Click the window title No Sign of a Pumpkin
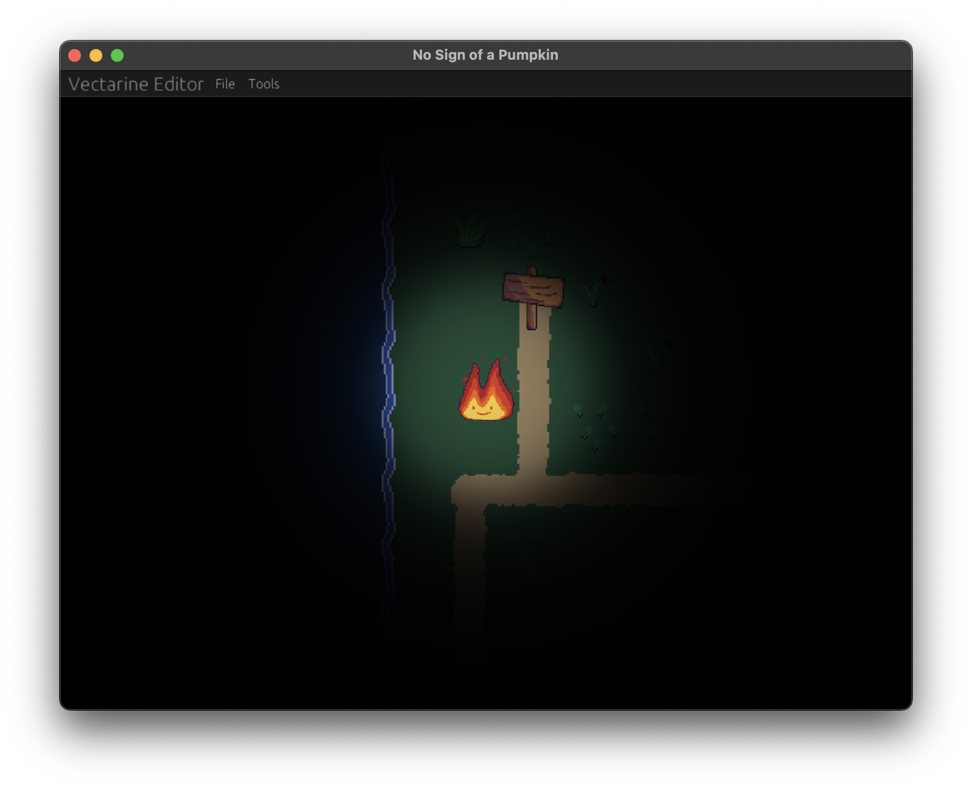Screen dimensions: 972x789 point(485,55)
